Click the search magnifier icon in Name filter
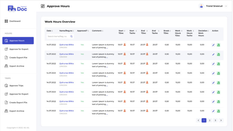Image resolution: width=233 pixels, height=131 pixels. click(71, 36)
